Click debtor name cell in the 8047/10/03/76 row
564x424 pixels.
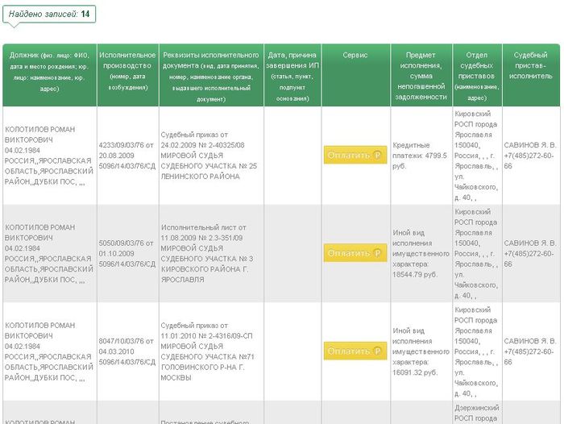pos(50,351)
